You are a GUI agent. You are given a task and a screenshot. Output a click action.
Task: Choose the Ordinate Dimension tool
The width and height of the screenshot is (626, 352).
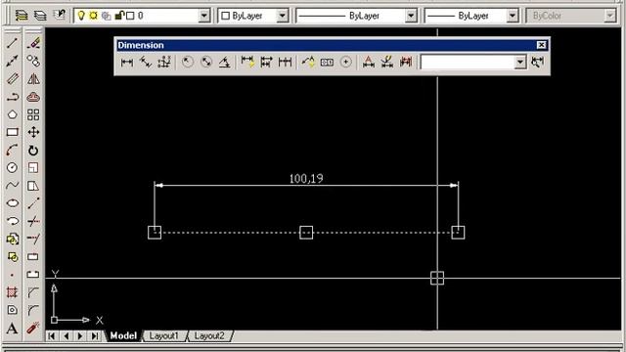164,63
